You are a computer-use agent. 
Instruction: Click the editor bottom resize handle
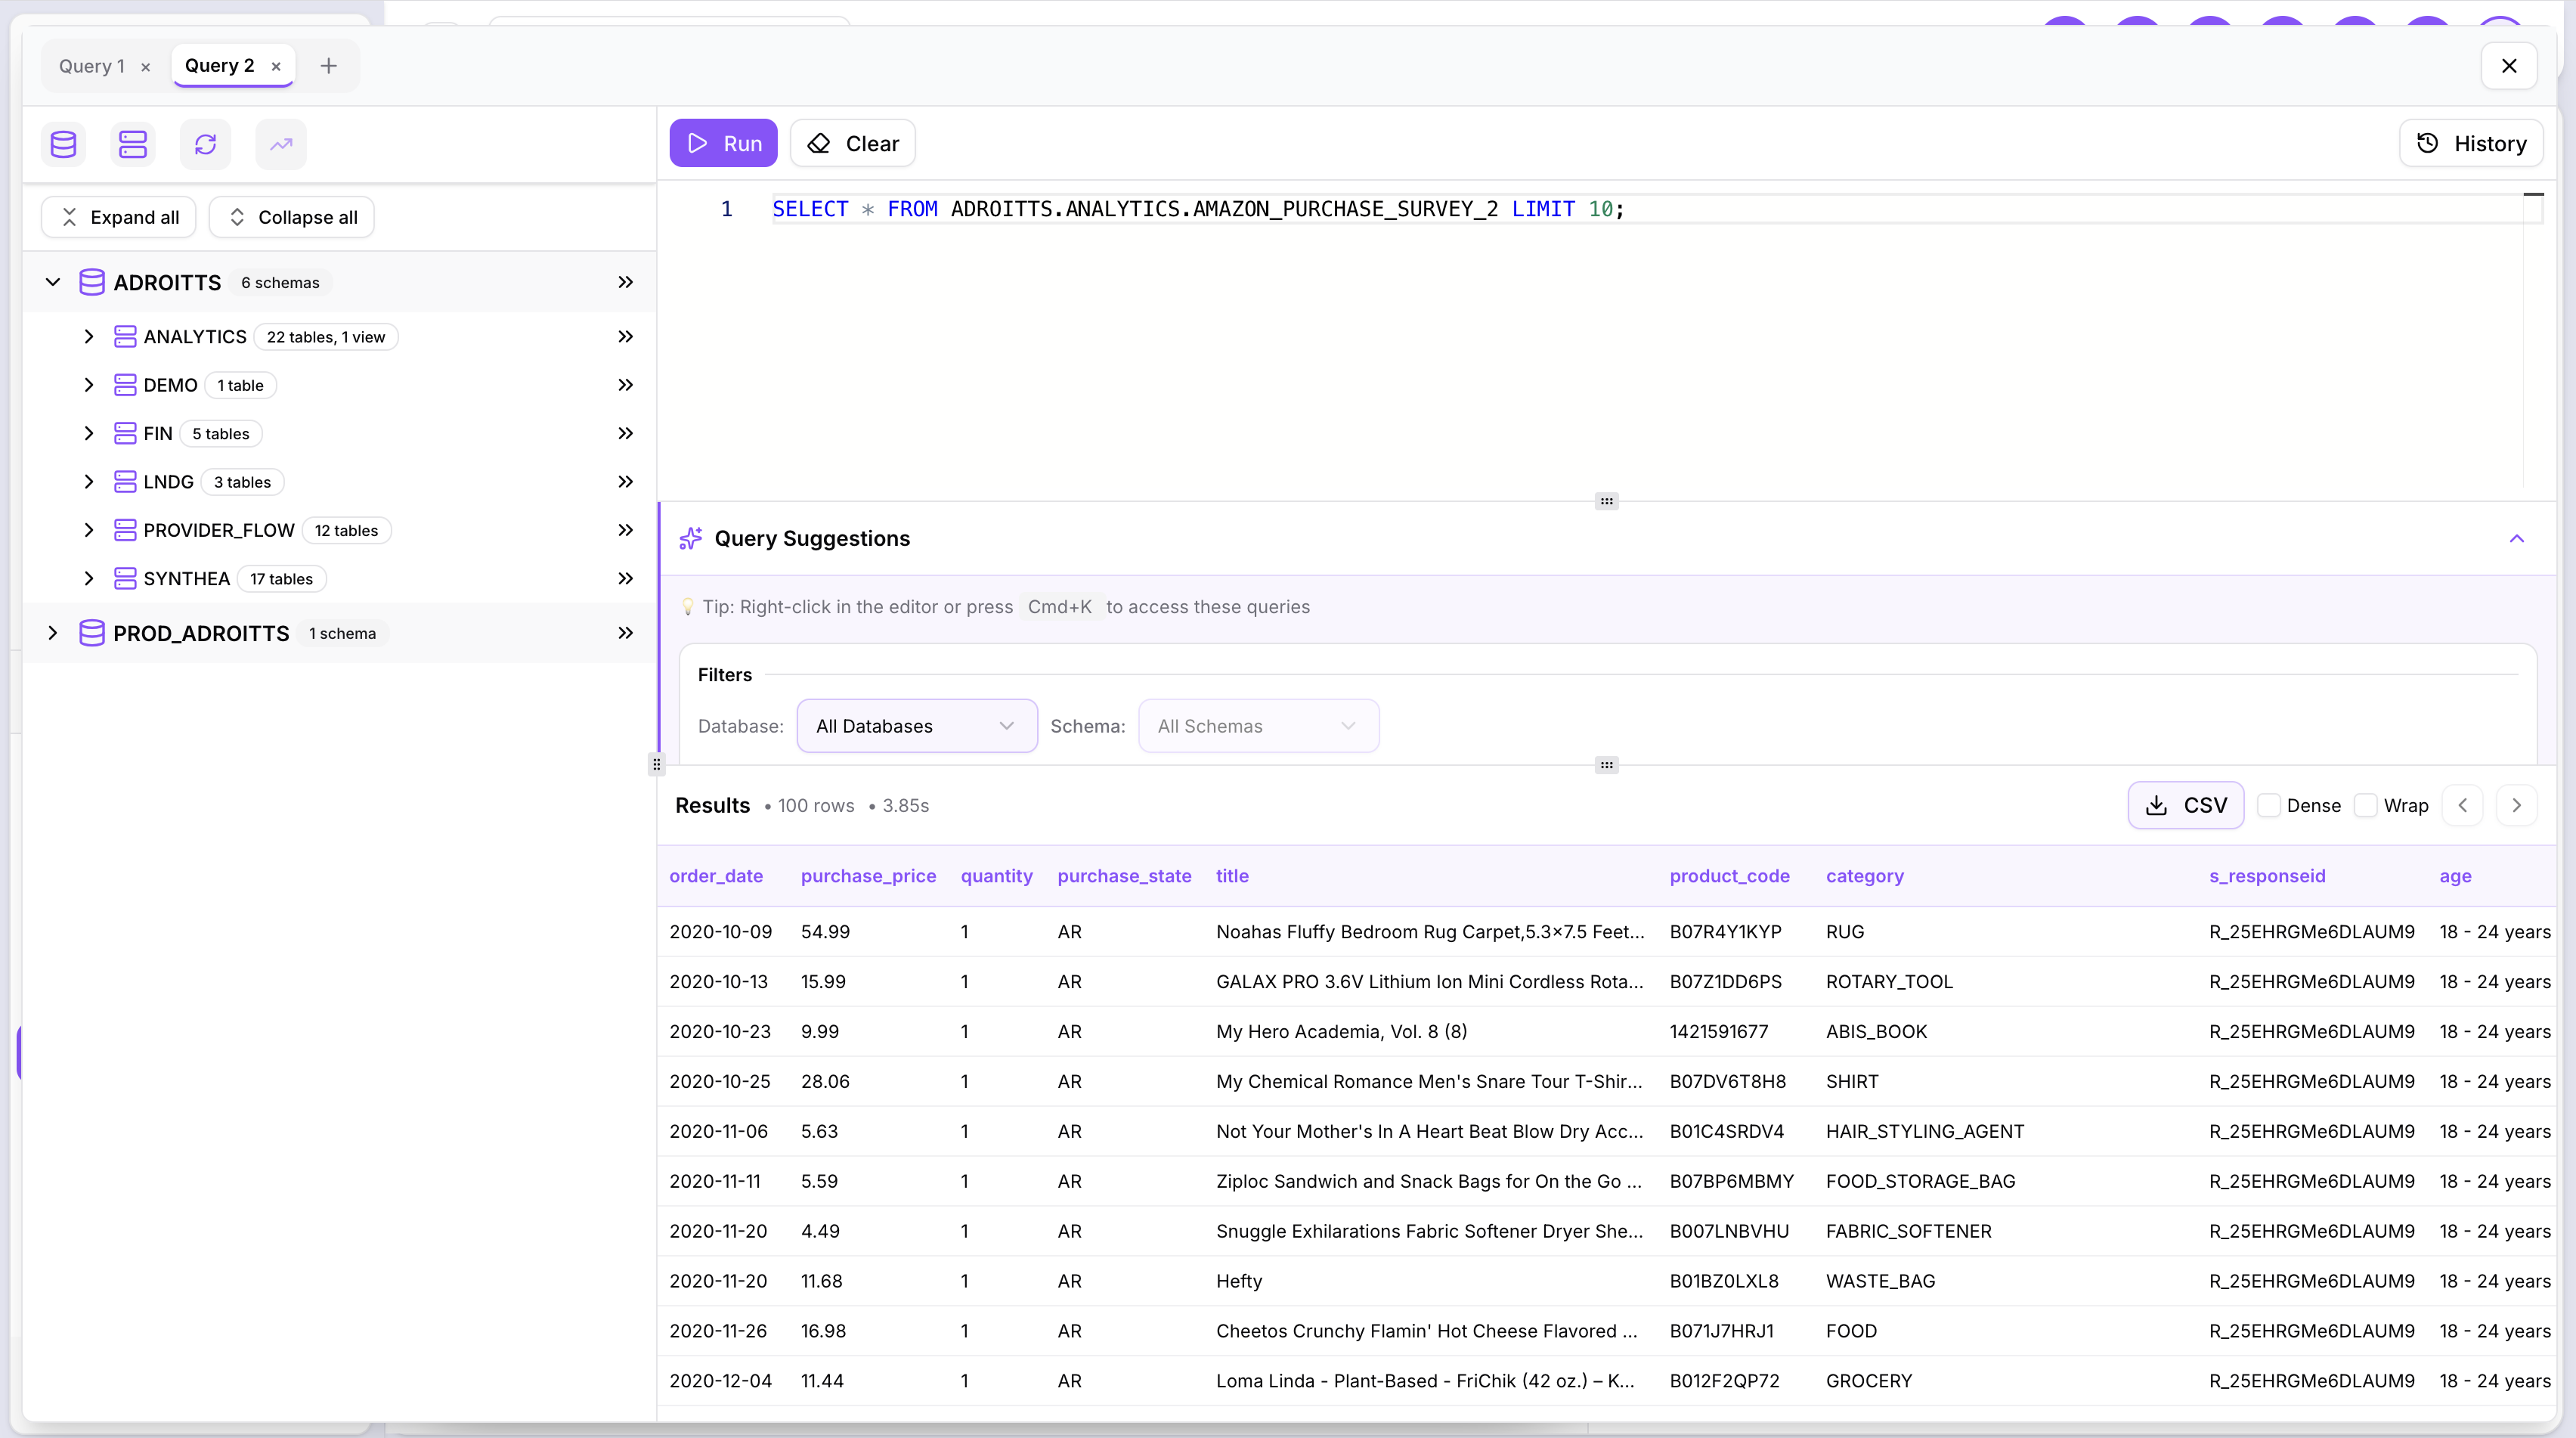pos(1606,501)
